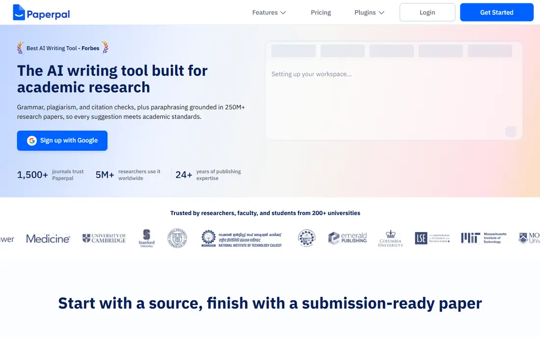Screen dimensions: 540x337
Task: Click the Columbia University logo
Action: pyautogui.click(x=391, y=239)
